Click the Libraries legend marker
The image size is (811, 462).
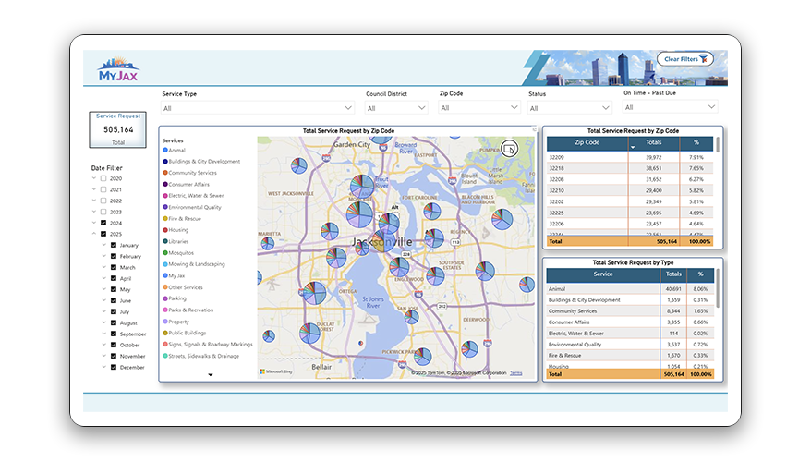(165, 242)
